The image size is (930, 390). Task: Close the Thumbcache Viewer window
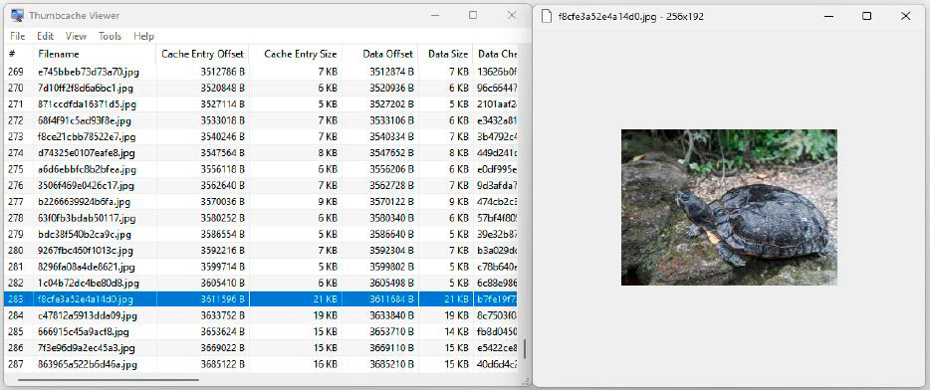(511, 15)
